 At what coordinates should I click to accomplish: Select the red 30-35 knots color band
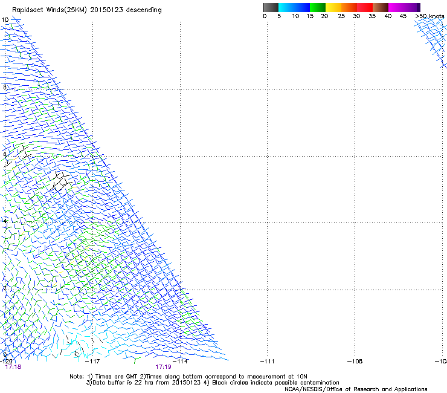point(365,7)
